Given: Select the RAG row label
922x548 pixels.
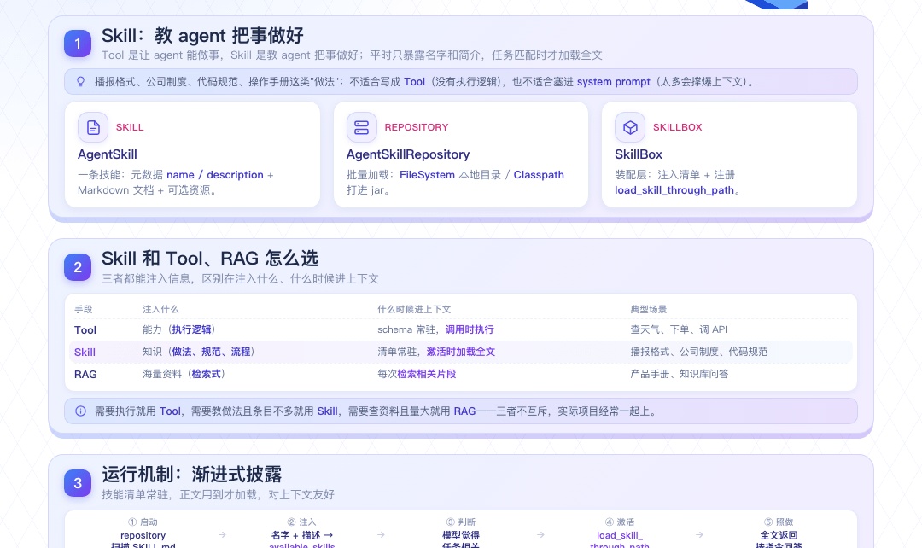Looking at the screenshot, I should coord(85,375).
